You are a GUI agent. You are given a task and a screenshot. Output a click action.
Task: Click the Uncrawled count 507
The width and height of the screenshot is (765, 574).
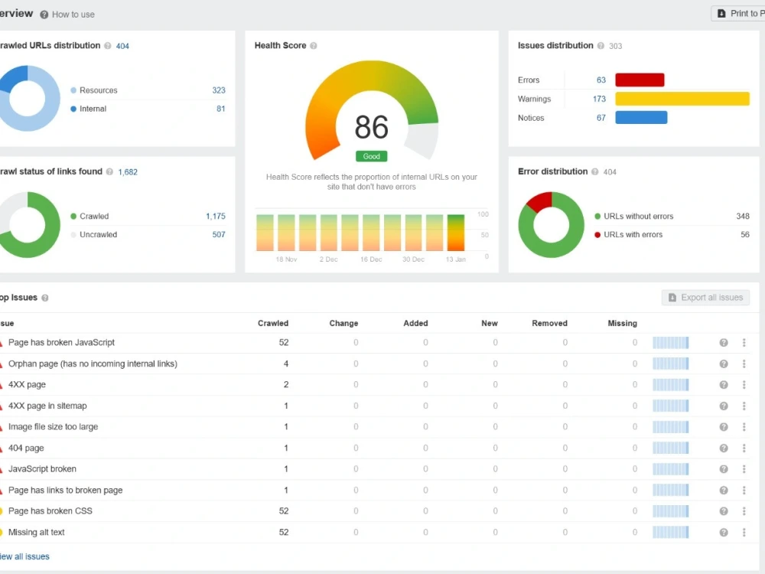[x=219, y=235]
